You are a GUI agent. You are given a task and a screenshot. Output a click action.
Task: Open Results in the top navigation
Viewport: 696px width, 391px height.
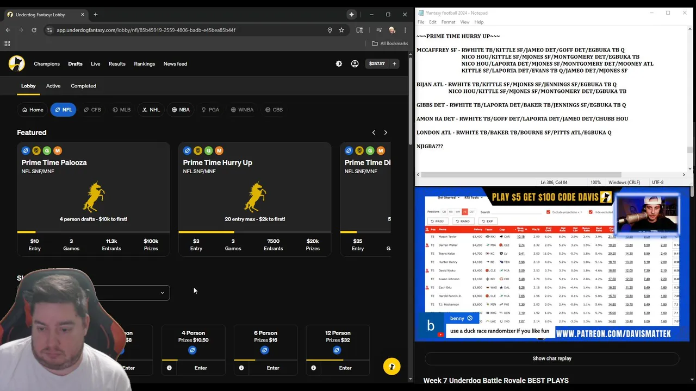point(117,64)
